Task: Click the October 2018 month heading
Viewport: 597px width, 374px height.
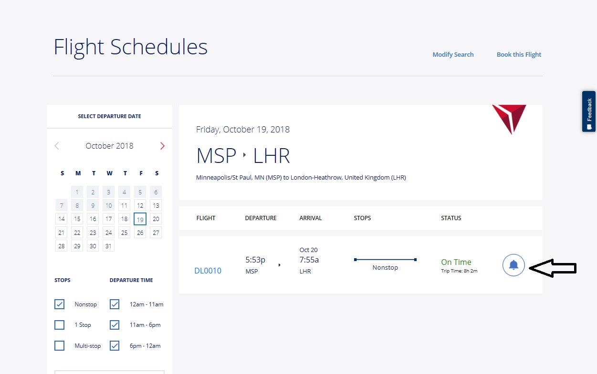Action: pyautogui.click(x=109, y=146)
